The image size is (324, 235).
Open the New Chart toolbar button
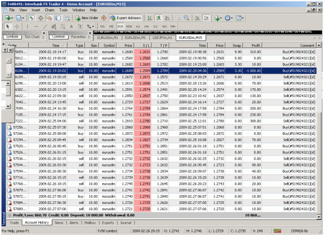pos(8,18)
